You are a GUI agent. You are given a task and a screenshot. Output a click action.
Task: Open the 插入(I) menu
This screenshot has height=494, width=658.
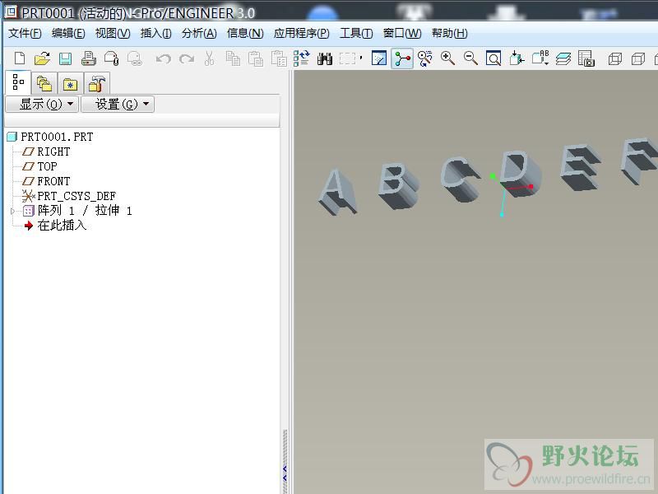(x=155, y=33)
